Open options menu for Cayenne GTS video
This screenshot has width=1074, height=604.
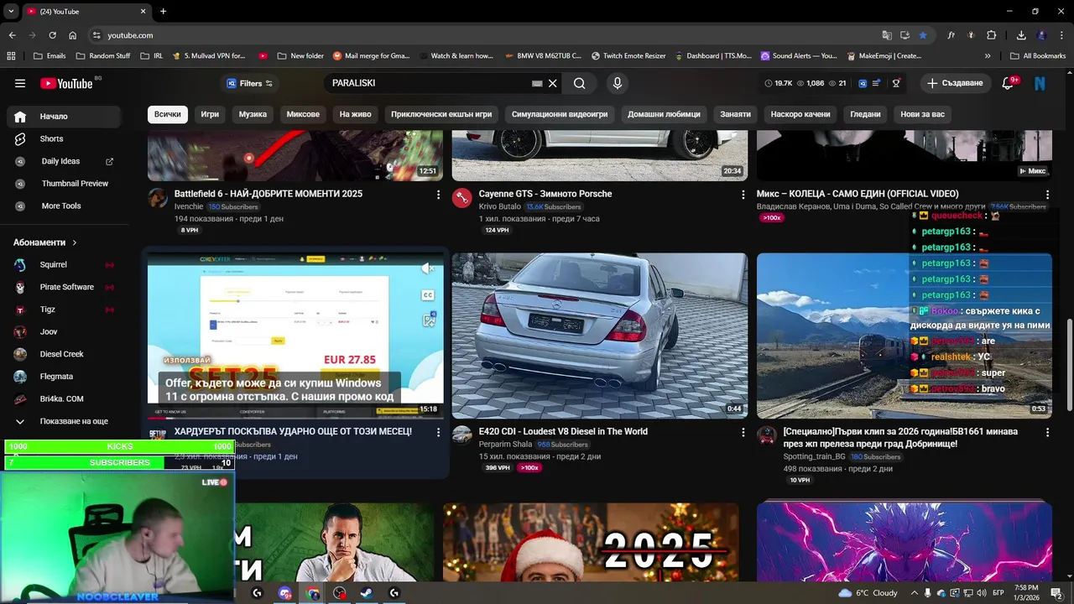pos(743,195)
